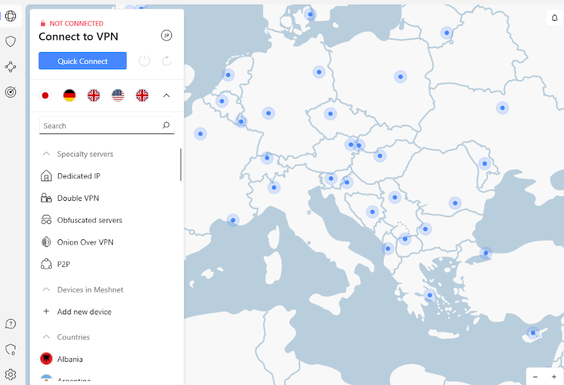The height and width of the screenshot is (385, 564).
Task: Open the Help question mark icon
Action: (x=10, y=324)
